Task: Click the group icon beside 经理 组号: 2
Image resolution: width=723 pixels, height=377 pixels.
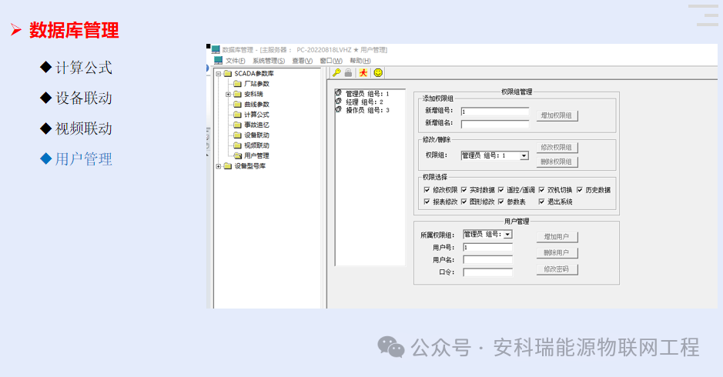Action: 339,102
